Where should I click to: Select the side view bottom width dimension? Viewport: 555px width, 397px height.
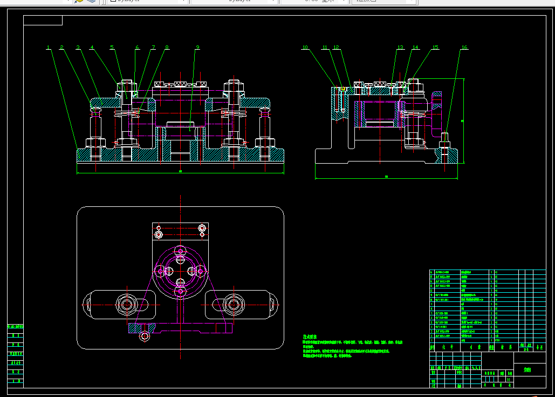click(386, 177)
